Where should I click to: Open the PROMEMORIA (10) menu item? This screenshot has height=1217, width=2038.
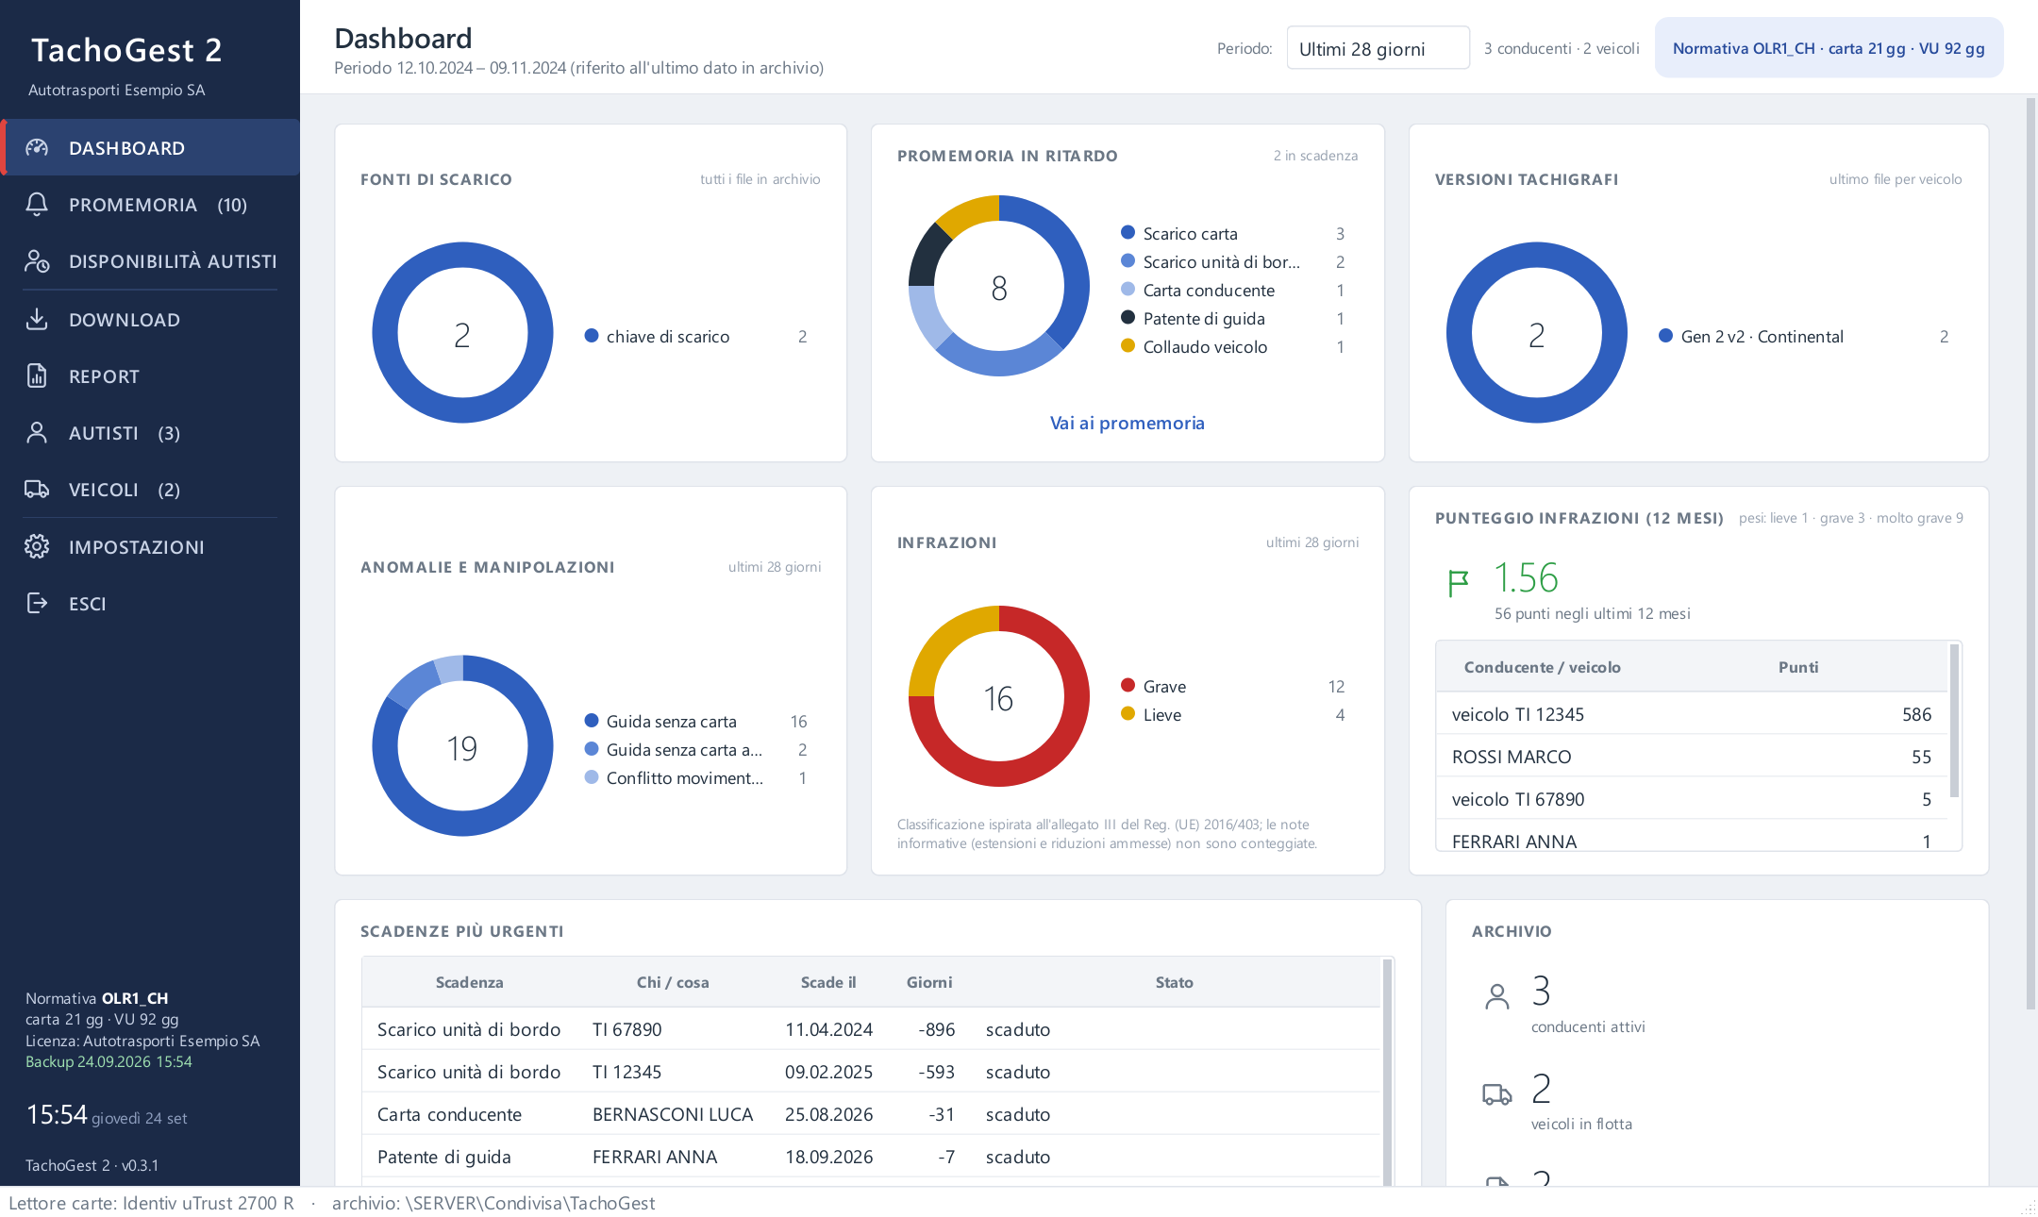(150, 205)
